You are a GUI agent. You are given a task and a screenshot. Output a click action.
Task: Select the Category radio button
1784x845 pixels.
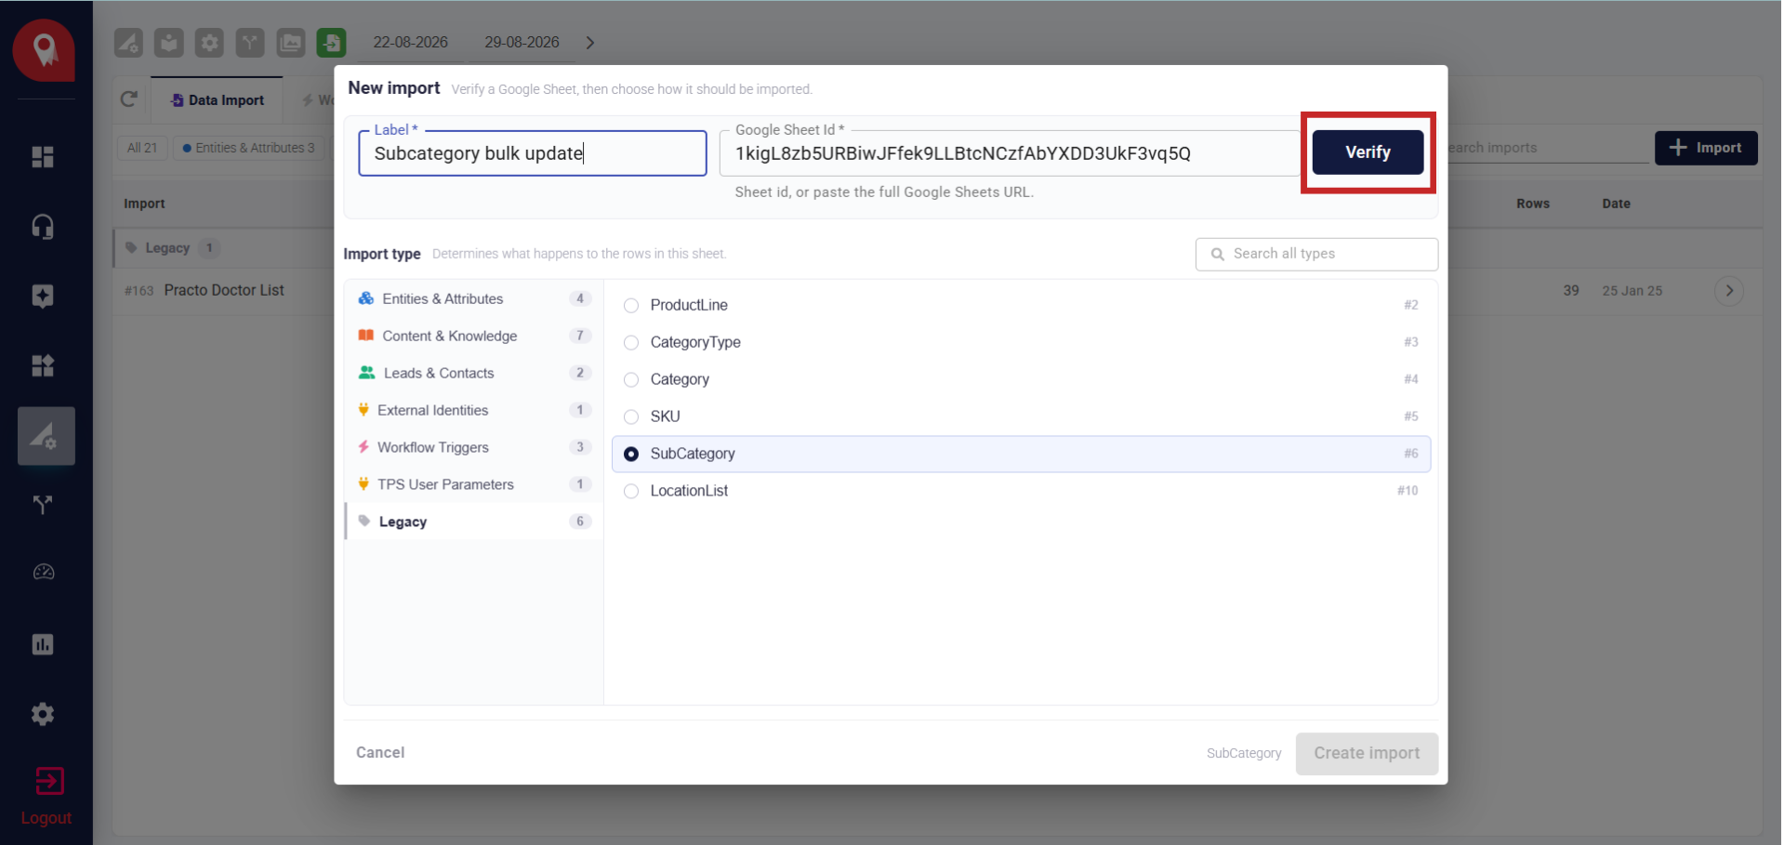[x=631, y=380]
